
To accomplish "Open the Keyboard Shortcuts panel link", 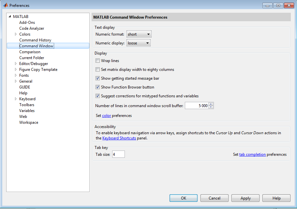I will [x=119, y=138].
